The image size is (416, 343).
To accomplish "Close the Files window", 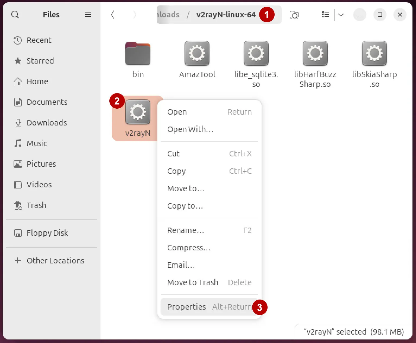I will [400, 15].
